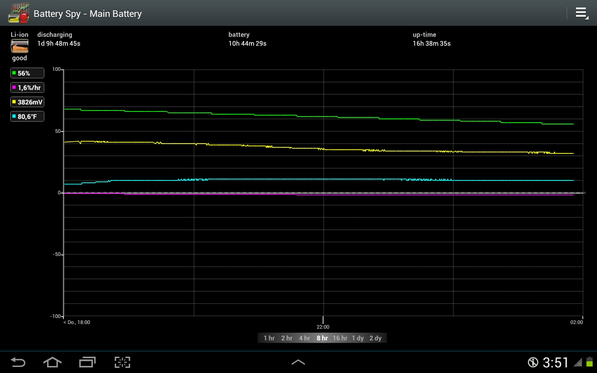Toggle the 1,6%/hr discharge rate series
597x373 pixels.
click(28, 88)
